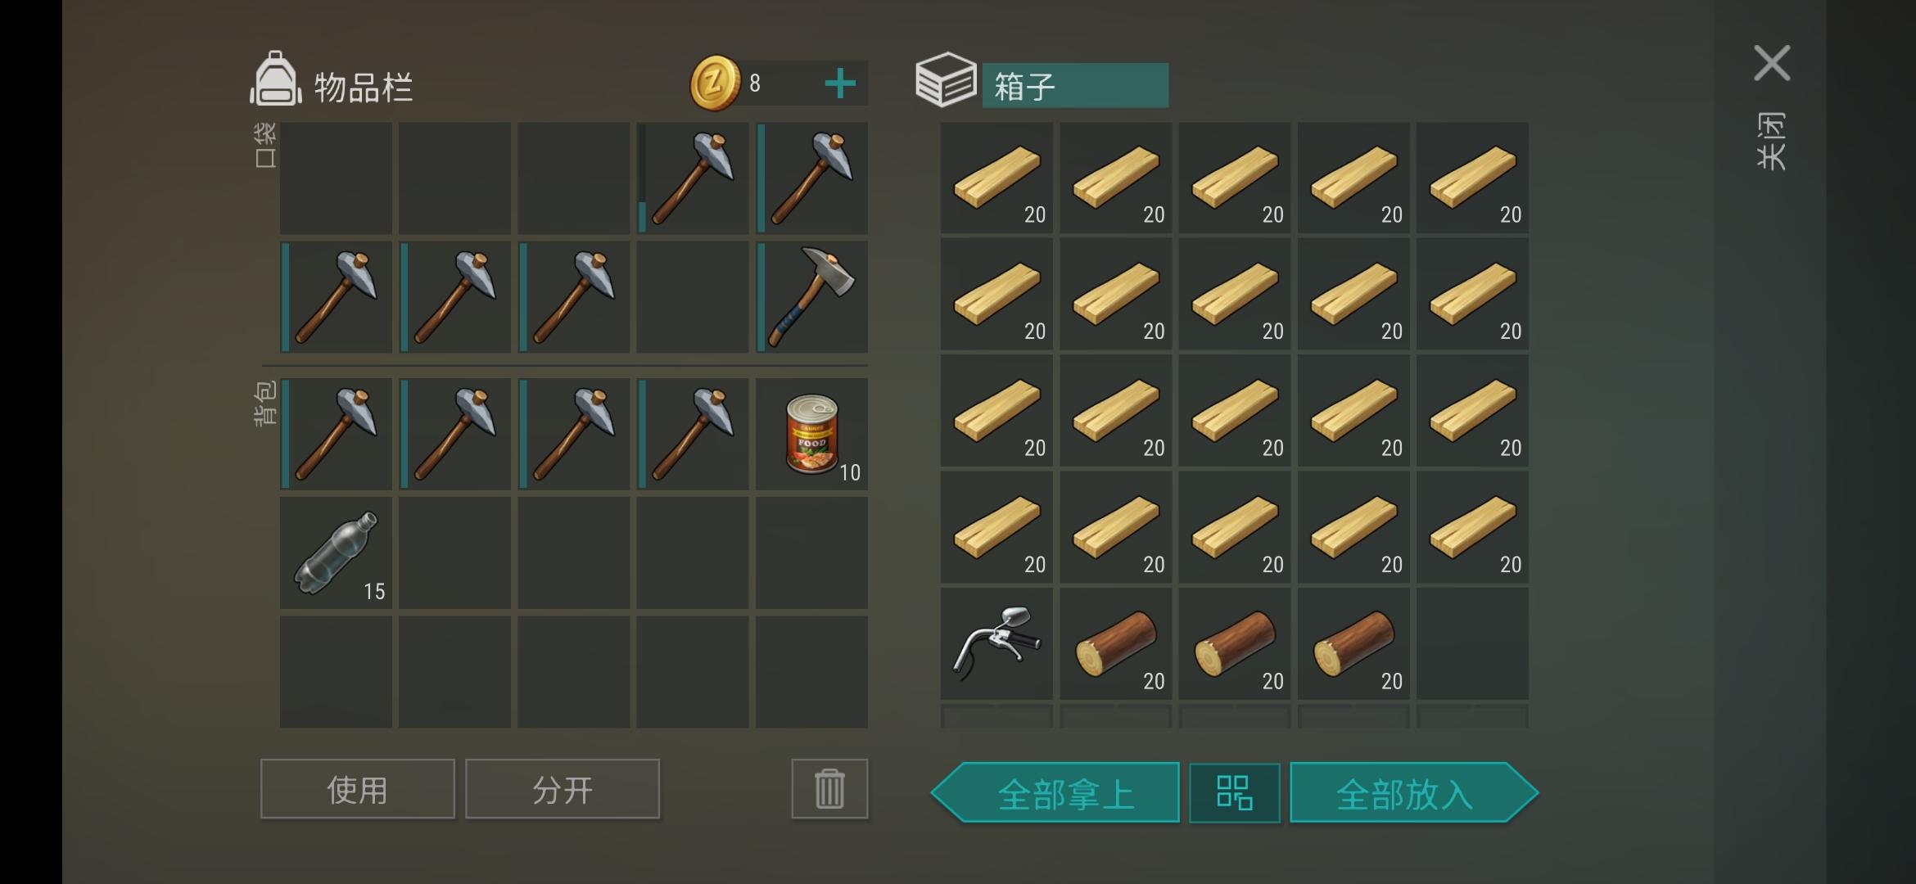Add coins with the plus icon
This screenshot has height=884, width=1916.
pos(840,83)
